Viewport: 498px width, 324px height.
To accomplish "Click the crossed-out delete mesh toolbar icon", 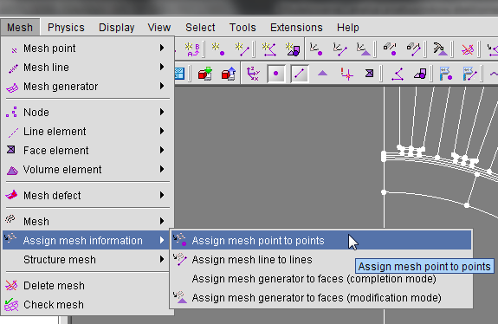I will click(467, 49).
